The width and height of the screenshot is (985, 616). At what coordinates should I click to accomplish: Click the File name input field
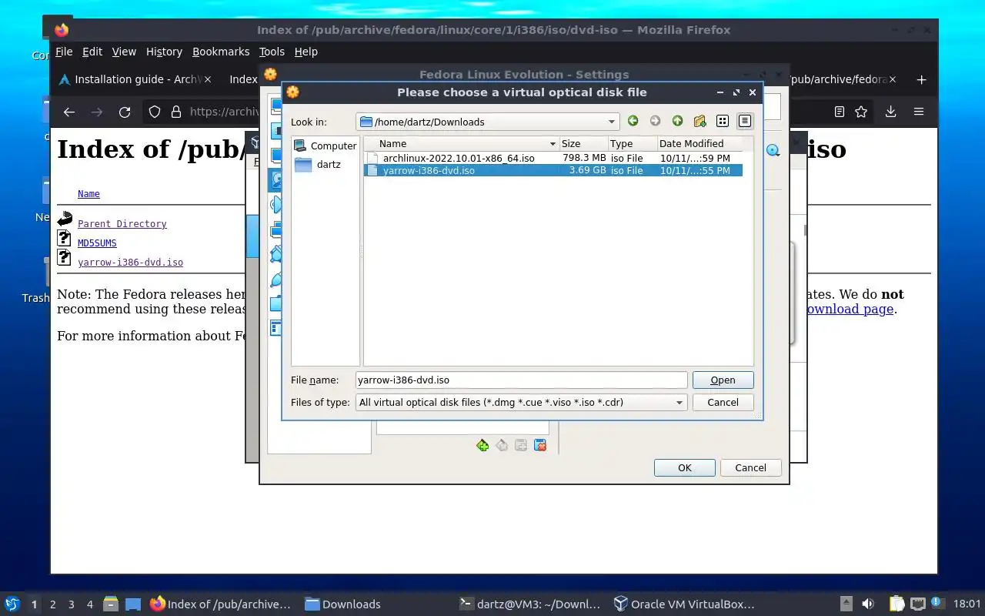click(x=521, y=380)
